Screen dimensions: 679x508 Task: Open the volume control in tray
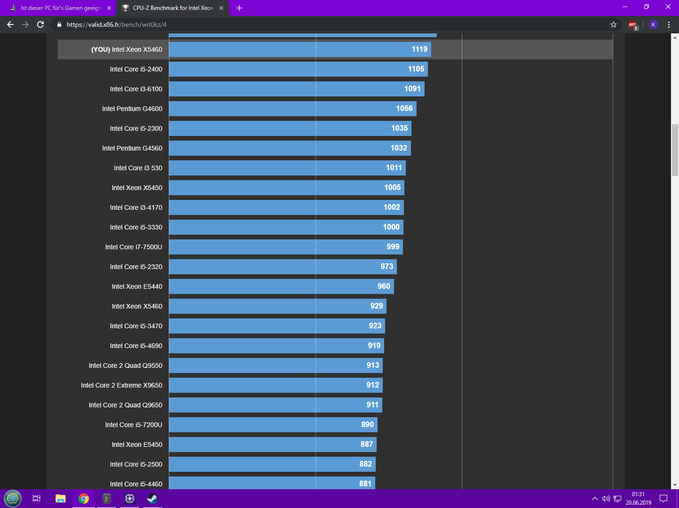(x=606, y=499)
